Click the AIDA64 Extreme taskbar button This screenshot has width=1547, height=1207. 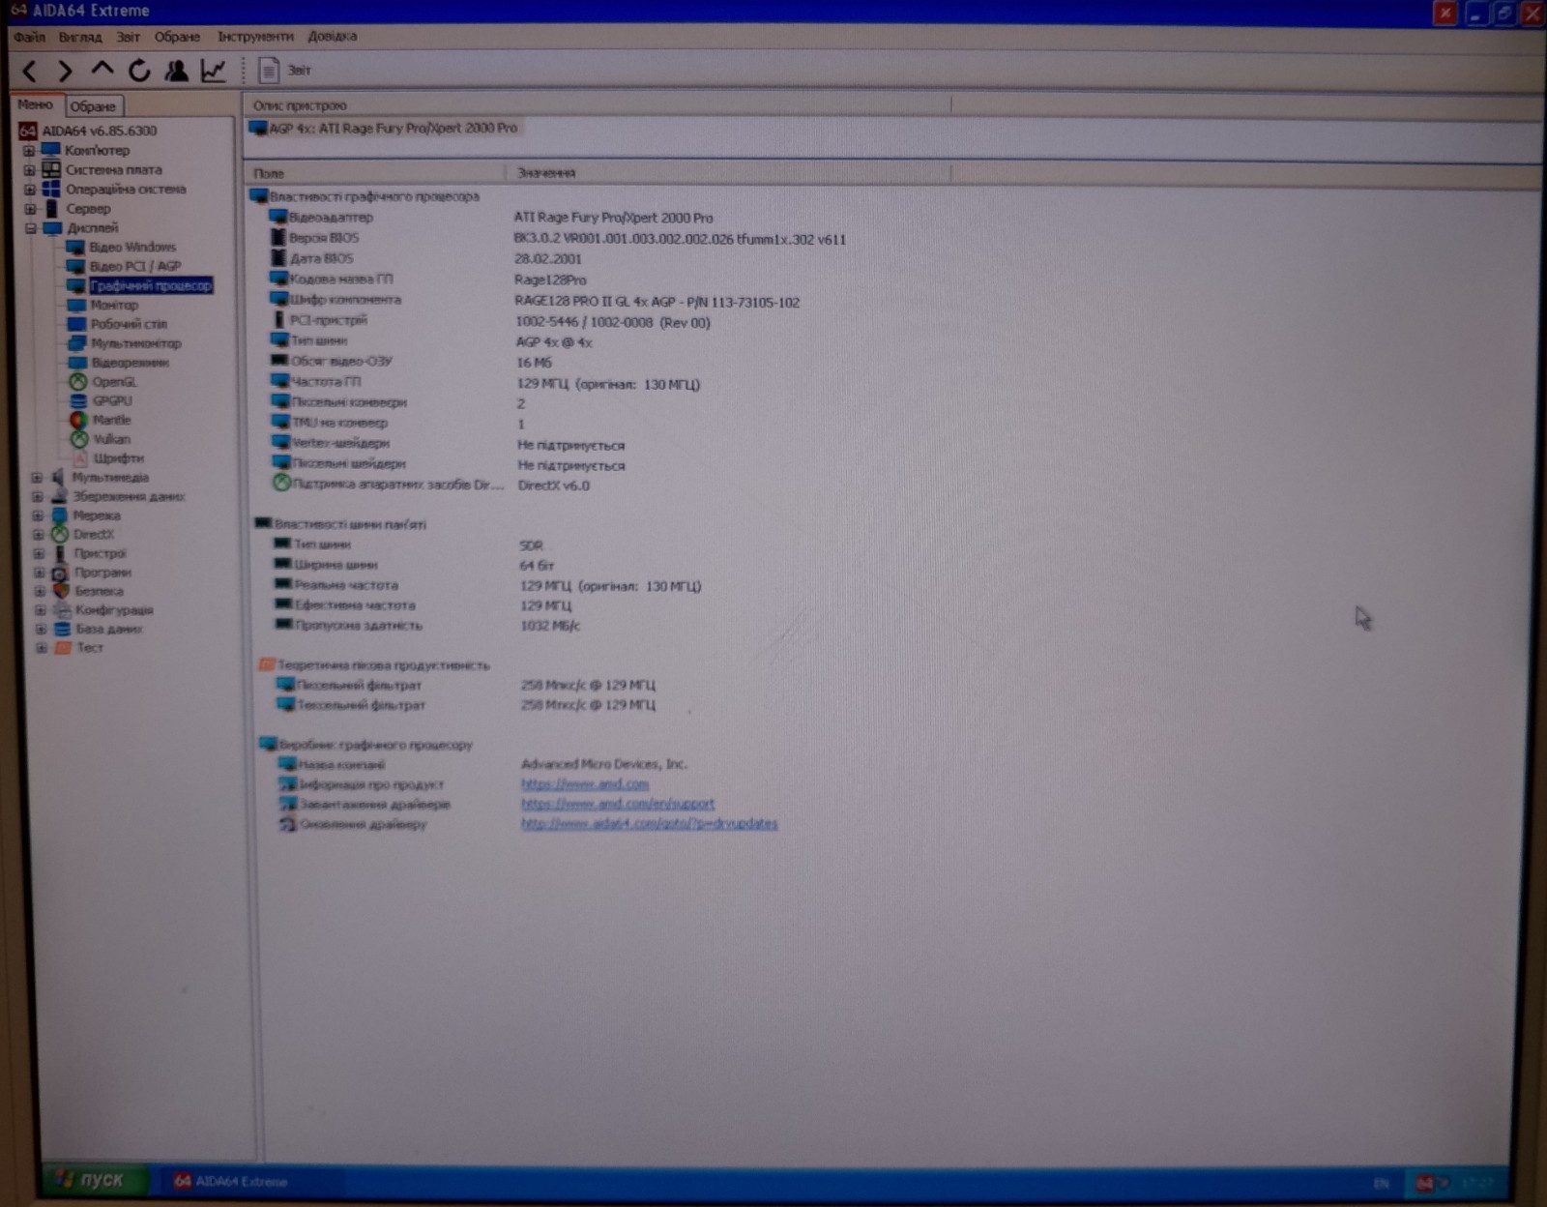coord(251,1181)
